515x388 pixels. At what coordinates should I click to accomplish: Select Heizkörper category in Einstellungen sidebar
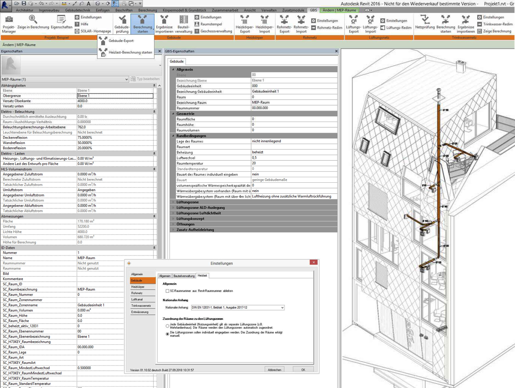(x=142, y=287)
